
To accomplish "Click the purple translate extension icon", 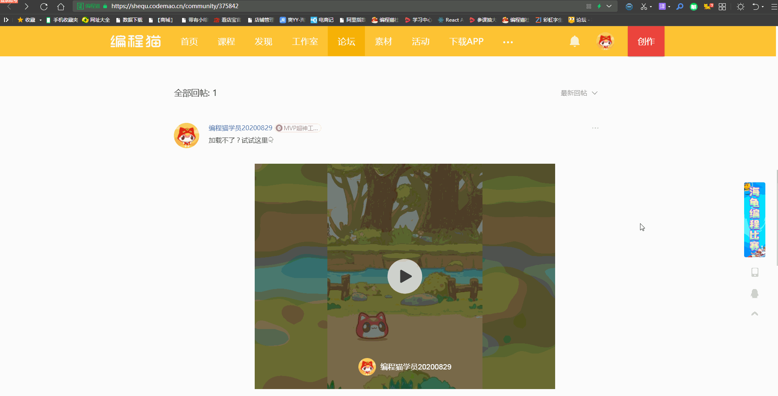I will (662, 7).
